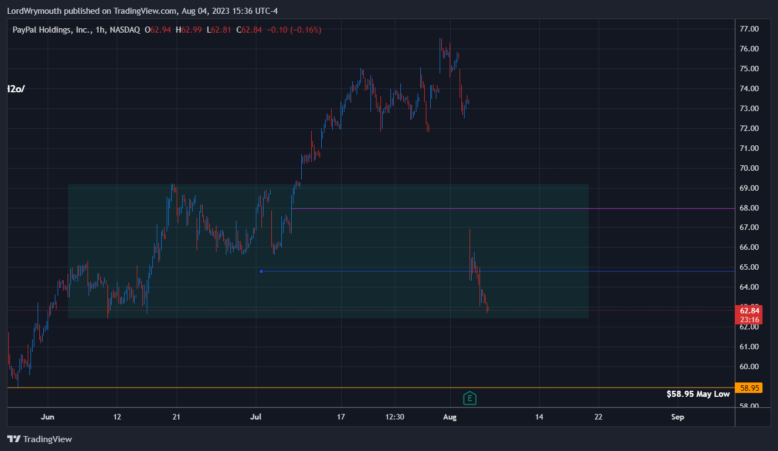Click the 76.00 price axis label
The height and width of the screenshot is (451, 778).
749,49
